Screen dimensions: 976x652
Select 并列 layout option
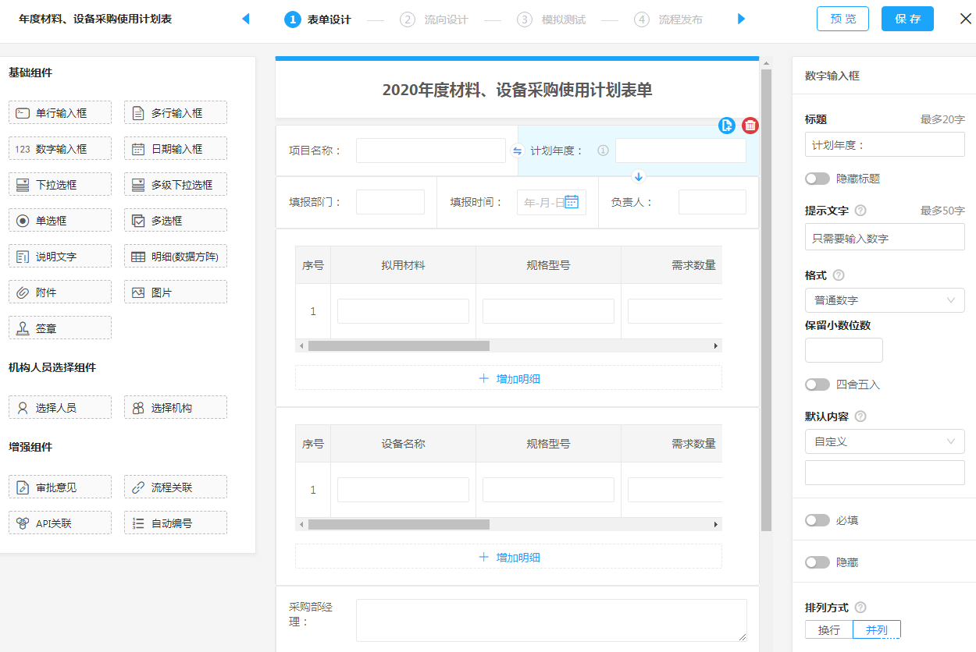pyautogui.click(x=877, y=630)
